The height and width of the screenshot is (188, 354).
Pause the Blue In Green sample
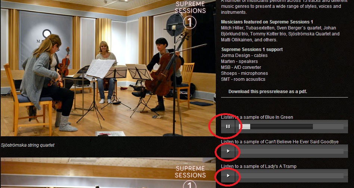tap(228, 127)
